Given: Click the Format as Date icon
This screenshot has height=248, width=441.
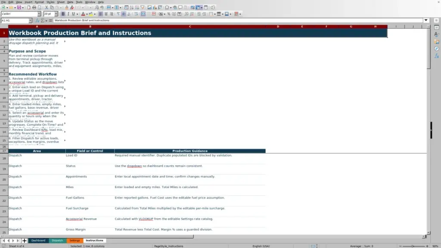Looking at the screenshot, I should tap(180, 14).
